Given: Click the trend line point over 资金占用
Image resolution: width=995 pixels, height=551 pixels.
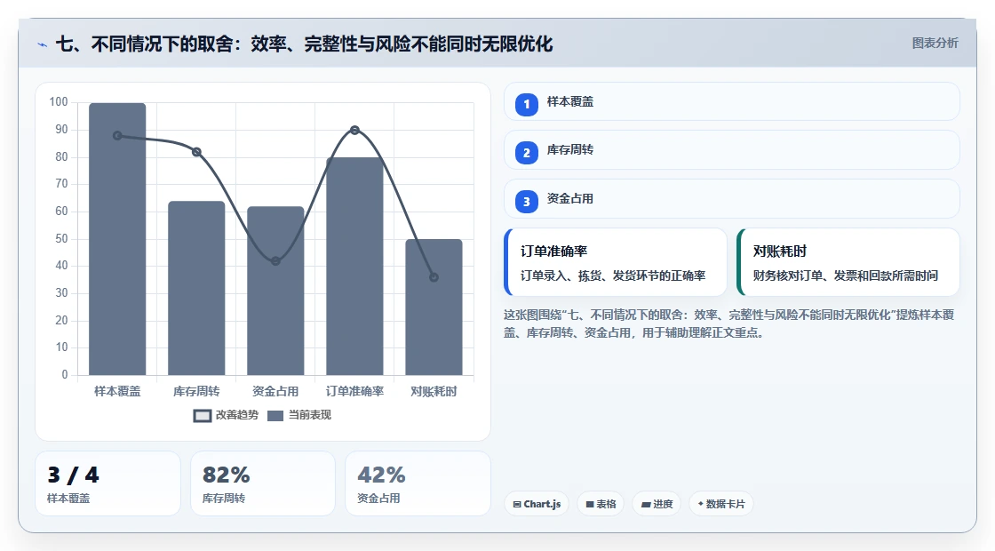Looking at the screenshot, I should [275, 261].
